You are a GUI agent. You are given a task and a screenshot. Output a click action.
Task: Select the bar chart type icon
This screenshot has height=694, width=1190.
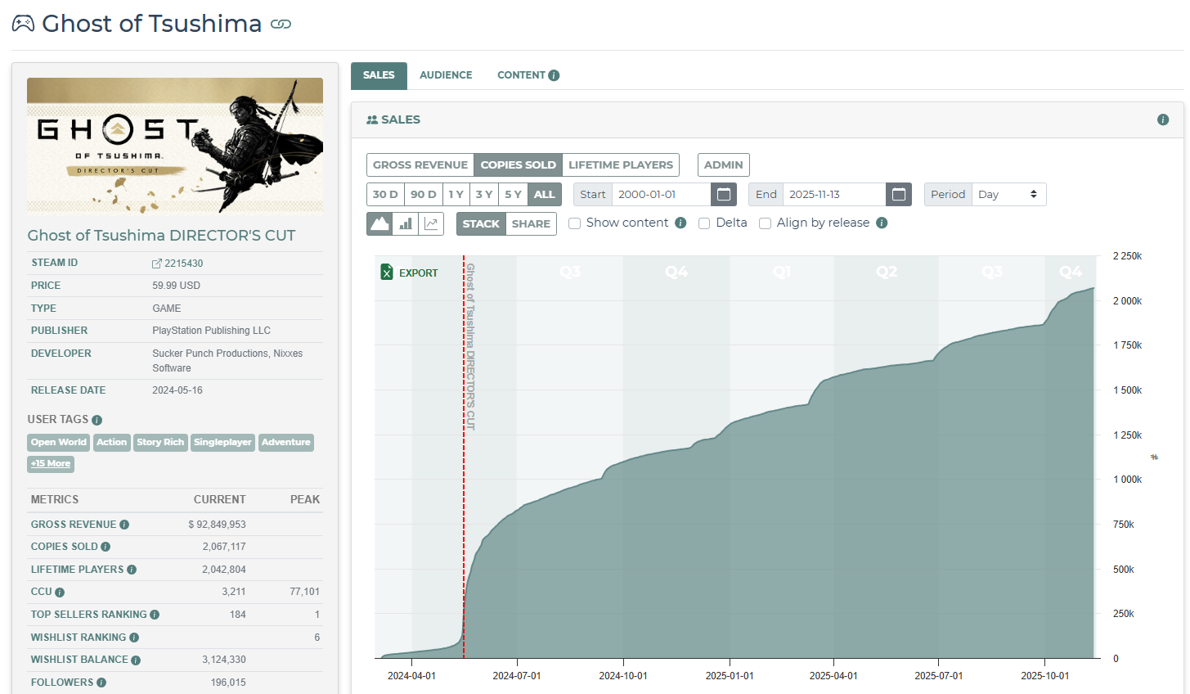(406, 223)
